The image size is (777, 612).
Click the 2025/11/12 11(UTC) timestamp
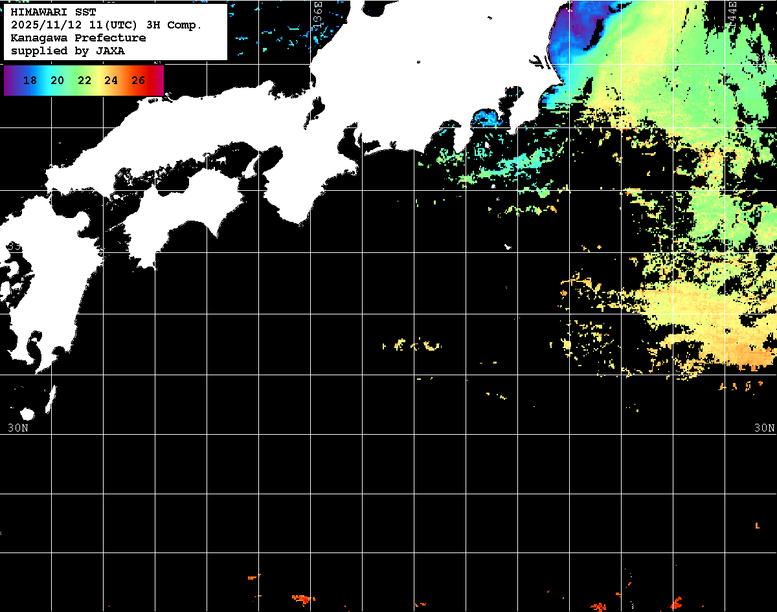(x=77, y=25)
